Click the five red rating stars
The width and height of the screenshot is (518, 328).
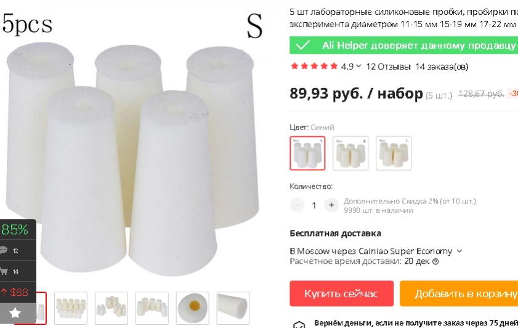point(314,66)
